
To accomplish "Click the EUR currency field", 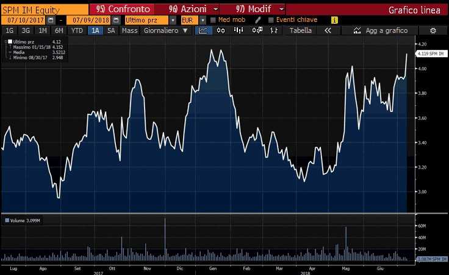I will tap(190, 20).
